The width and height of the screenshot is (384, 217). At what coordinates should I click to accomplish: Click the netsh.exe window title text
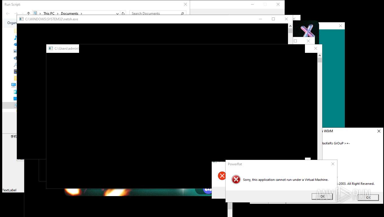click(x=51, y=19)
